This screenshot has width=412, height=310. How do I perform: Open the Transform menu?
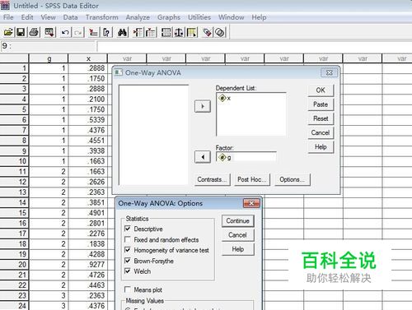102,17
